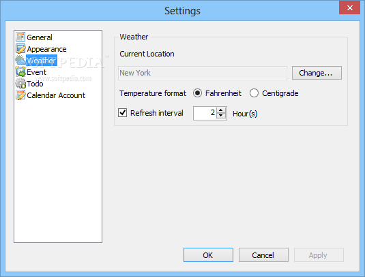Confirm settings with OK button
This screenshot has width=365, height=277.
pyautogui.click(x=208, y=255)
